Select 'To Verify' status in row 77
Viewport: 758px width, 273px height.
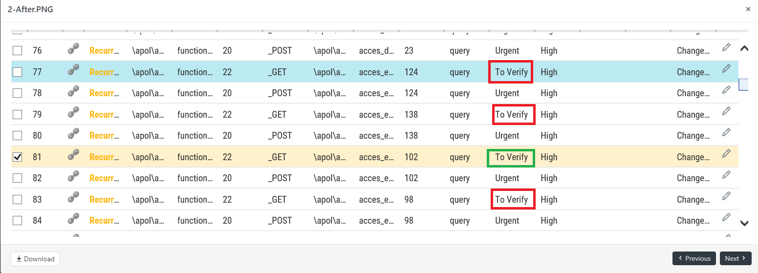(x=511, y=72)
